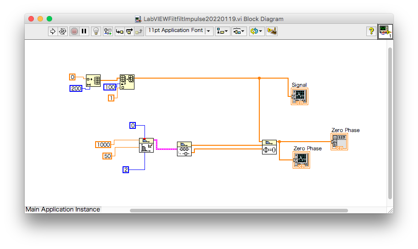418x249 pixels.
Task: Toggle Highlight Execution light bulb
Action: [x=96, y=32]
